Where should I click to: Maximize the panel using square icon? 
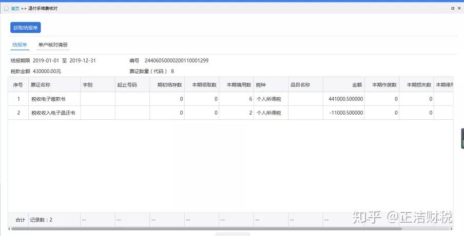pyautogui.click(x=452, y=9)
